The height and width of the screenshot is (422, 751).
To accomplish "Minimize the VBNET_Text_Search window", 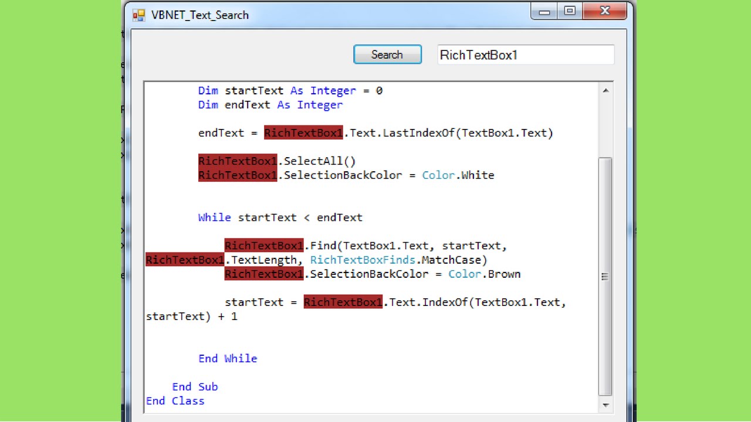I will click(544, 11).
